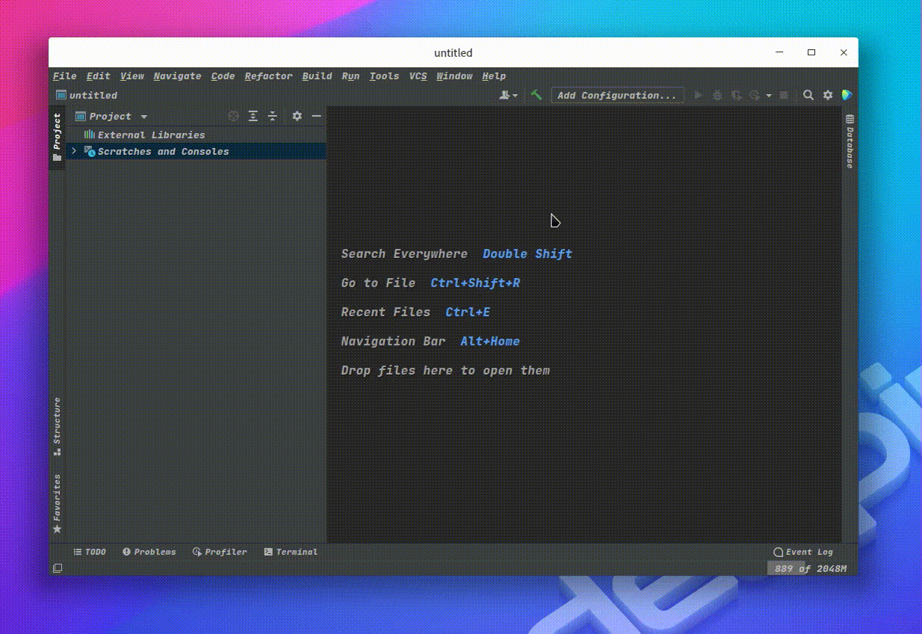Expand Scratches and Consoles tree node
Screen dimensions: 922x634
coord(73,151)
